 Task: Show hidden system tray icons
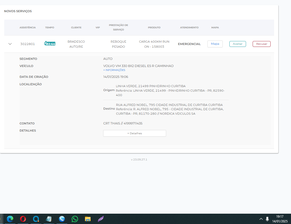(x=261, y=219)
